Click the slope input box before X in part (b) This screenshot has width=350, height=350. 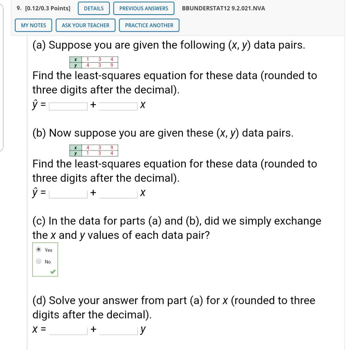coord(118,194)
